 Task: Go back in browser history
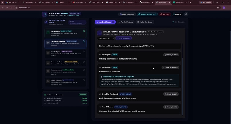pos(3,7)
